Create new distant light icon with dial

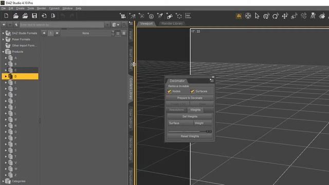tap(151, 16)
